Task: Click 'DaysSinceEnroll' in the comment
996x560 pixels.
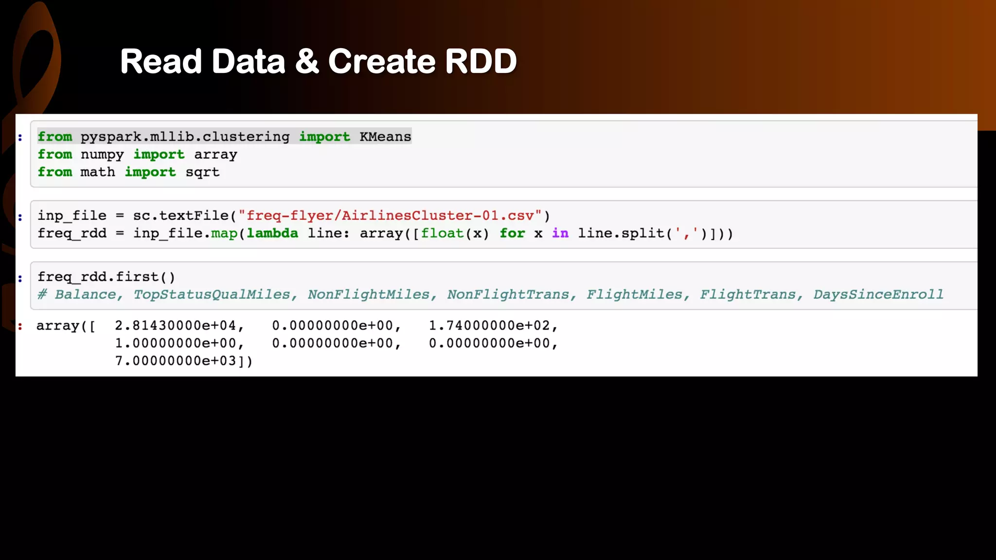Action: 878,295
